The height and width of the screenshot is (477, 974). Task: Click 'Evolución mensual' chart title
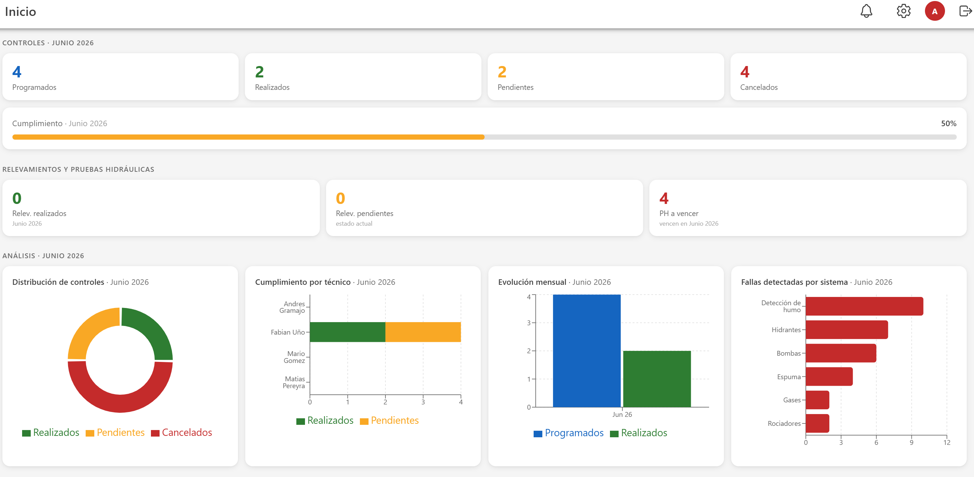tap(532, 282)
